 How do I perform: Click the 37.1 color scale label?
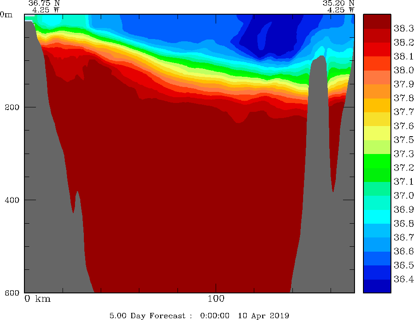[x=404, y=182]
